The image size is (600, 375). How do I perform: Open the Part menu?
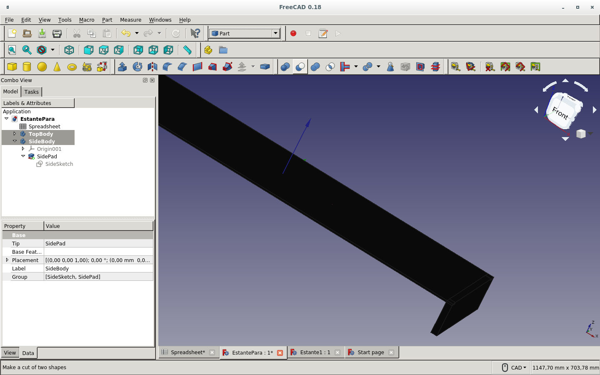107,20
